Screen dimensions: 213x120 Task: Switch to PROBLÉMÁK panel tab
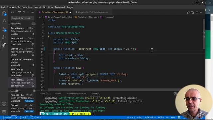(45, 94)
